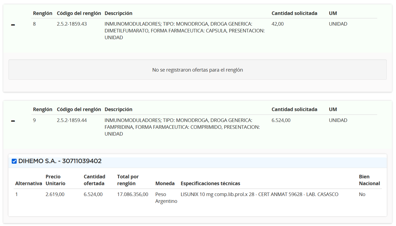Click requested quantity 6.524,00 in row 9
Screen dimensions: 396x226
tap(281, 120)
